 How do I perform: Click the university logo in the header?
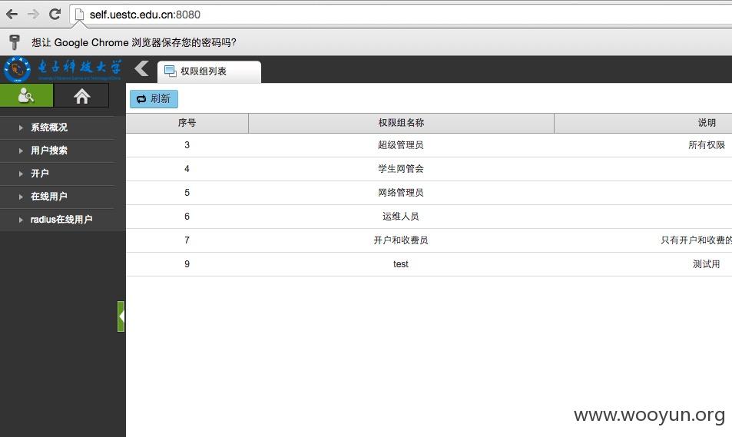tap(63, 69)
